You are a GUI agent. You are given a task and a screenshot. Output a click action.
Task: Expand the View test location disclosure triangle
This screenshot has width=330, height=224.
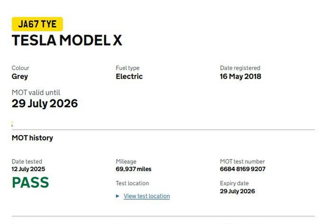click(118, 196)
